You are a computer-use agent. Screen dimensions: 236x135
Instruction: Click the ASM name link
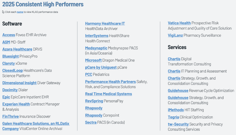(6, 42)
